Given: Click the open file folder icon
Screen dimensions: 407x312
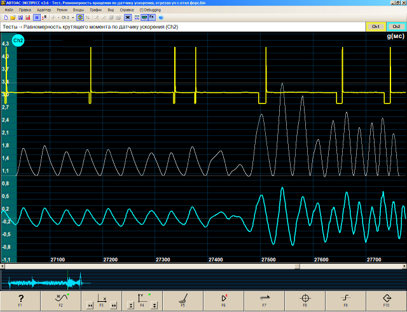Looking at the screenshot, I should pos(13,17).
